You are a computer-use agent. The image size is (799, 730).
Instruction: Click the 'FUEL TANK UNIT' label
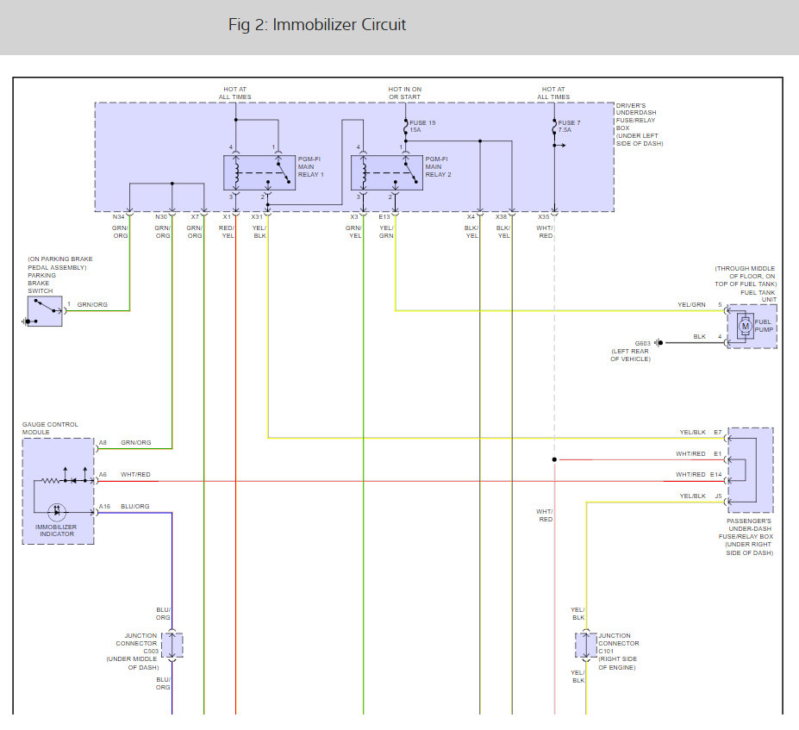[758, 296]
